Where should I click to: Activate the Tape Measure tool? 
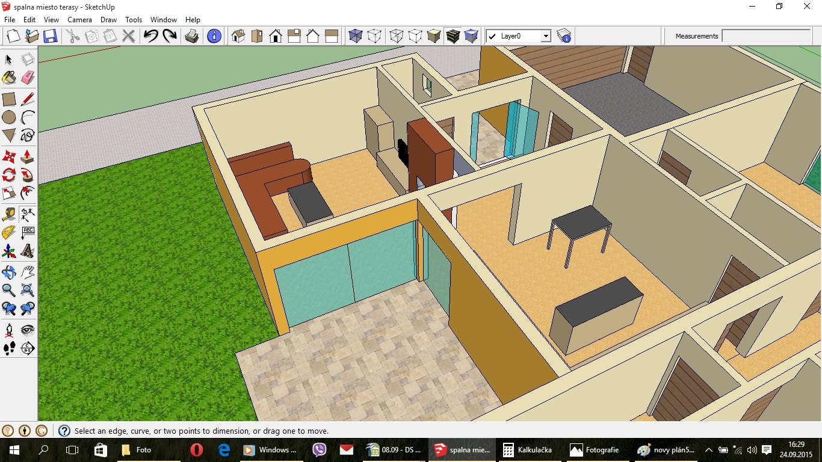9,214
